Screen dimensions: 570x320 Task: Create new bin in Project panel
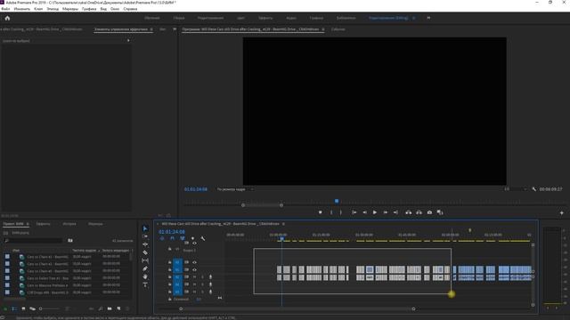point(110,308)
